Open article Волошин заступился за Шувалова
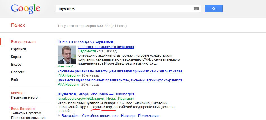The height and width of the screenshot is (120, 266). [106, 47]
